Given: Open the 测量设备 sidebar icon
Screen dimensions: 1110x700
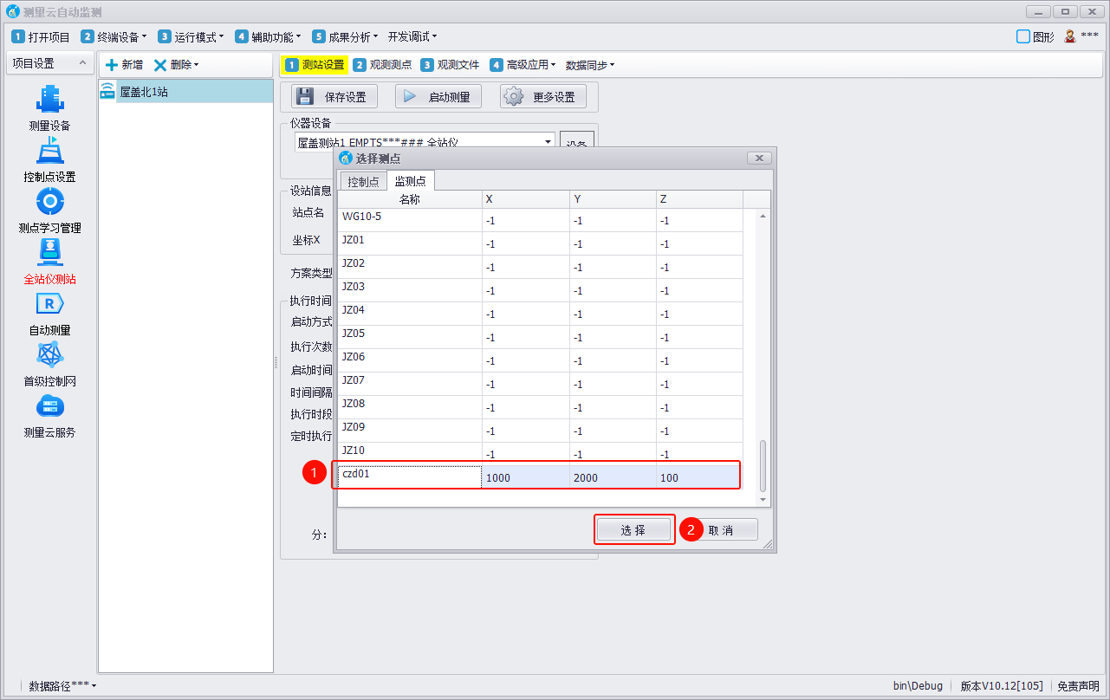Looking at the screenshot, I should [x=49, y=100].
